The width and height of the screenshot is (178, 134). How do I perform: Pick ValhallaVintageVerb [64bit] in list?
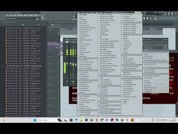pos(108,70)
